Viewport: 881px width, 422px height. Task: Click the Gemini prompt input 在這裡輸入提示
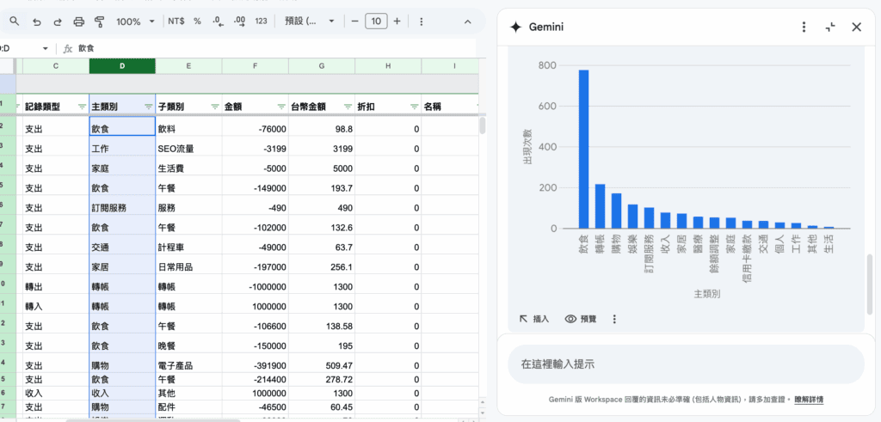(686, 364)
